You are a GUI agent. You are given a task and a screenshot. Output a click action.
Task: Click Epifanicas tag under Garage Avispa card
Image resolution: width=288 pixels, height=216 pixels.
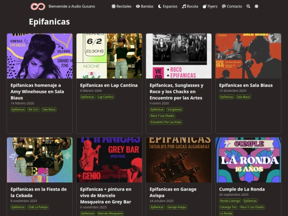[x=157, y=207]
